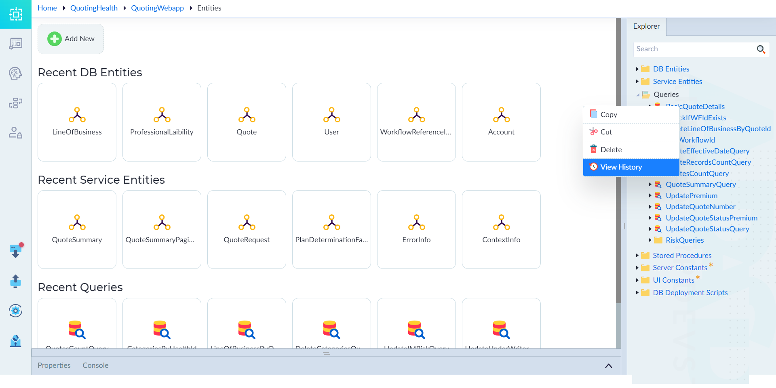Expand the DB Deployment Scripts folder arrow
The width and height of the screenshot is (776, 388).
tap(637, 293)
